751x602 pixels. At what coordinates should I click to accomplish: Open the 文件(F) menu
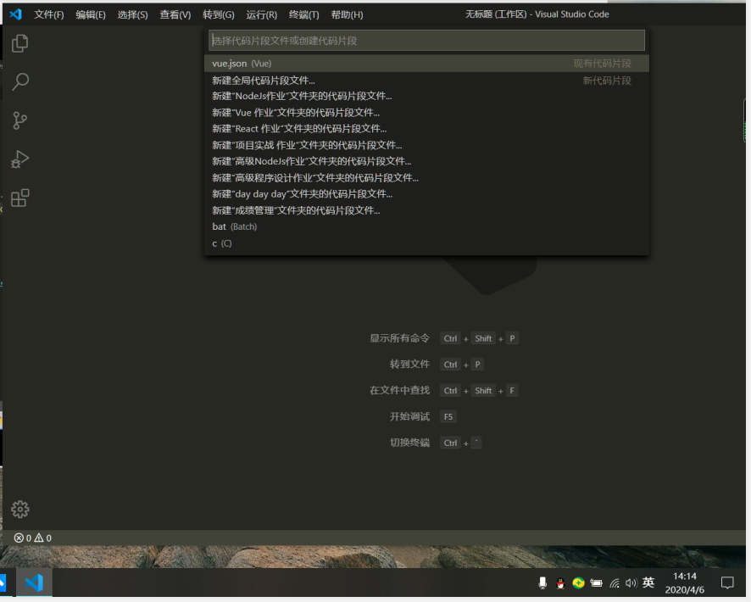[x=49, y=14]
